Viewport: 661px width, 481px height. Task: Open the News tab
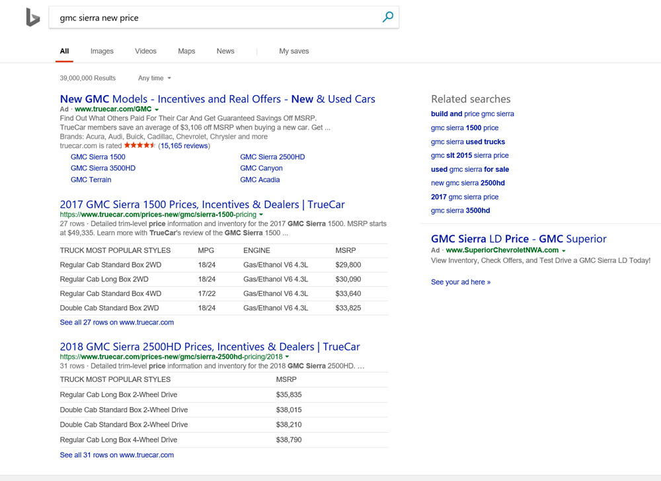point(225,51)
